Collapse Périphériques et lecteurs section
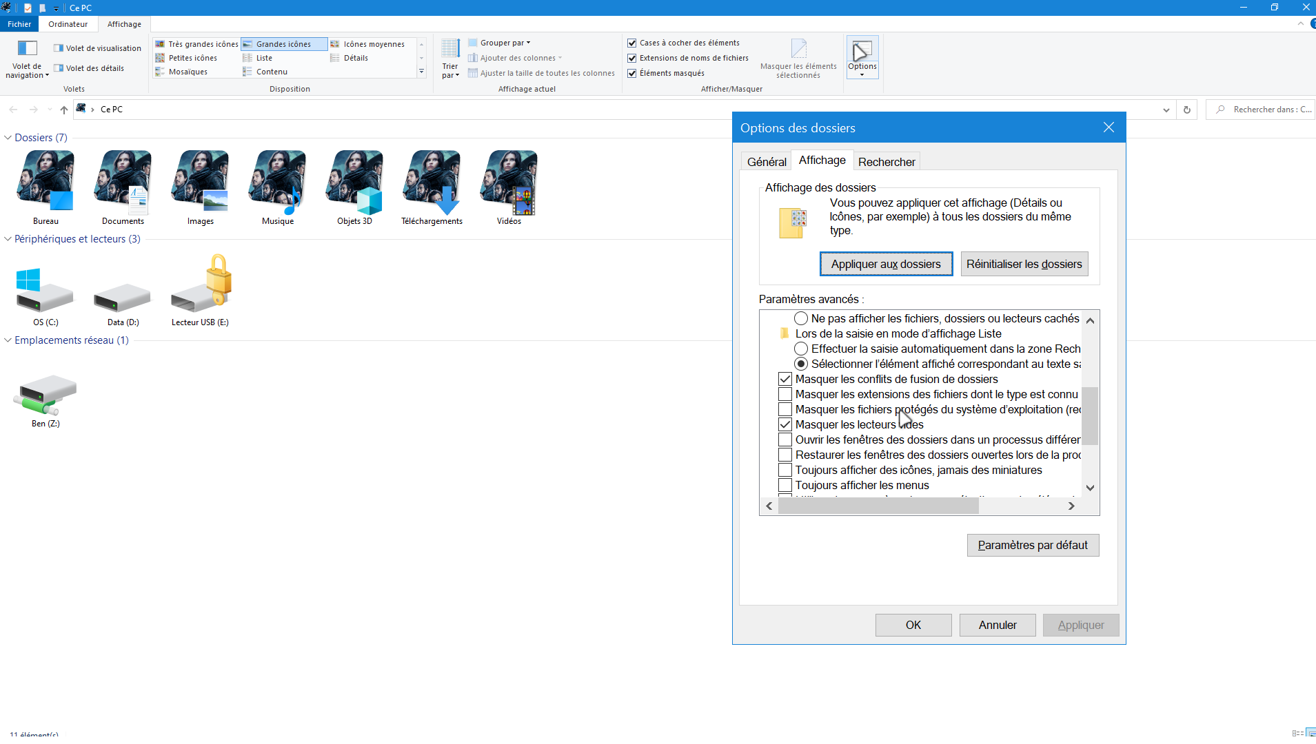Viewport: 1316px width, 744px height. [x=8, y=239]
